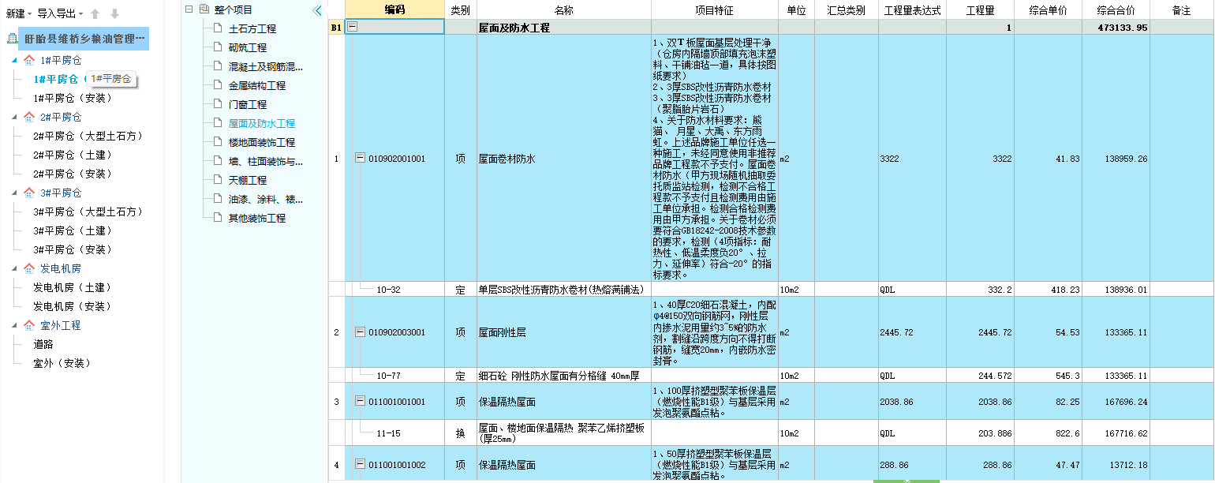Collapse the 2#平房仓 tree node

15,117
